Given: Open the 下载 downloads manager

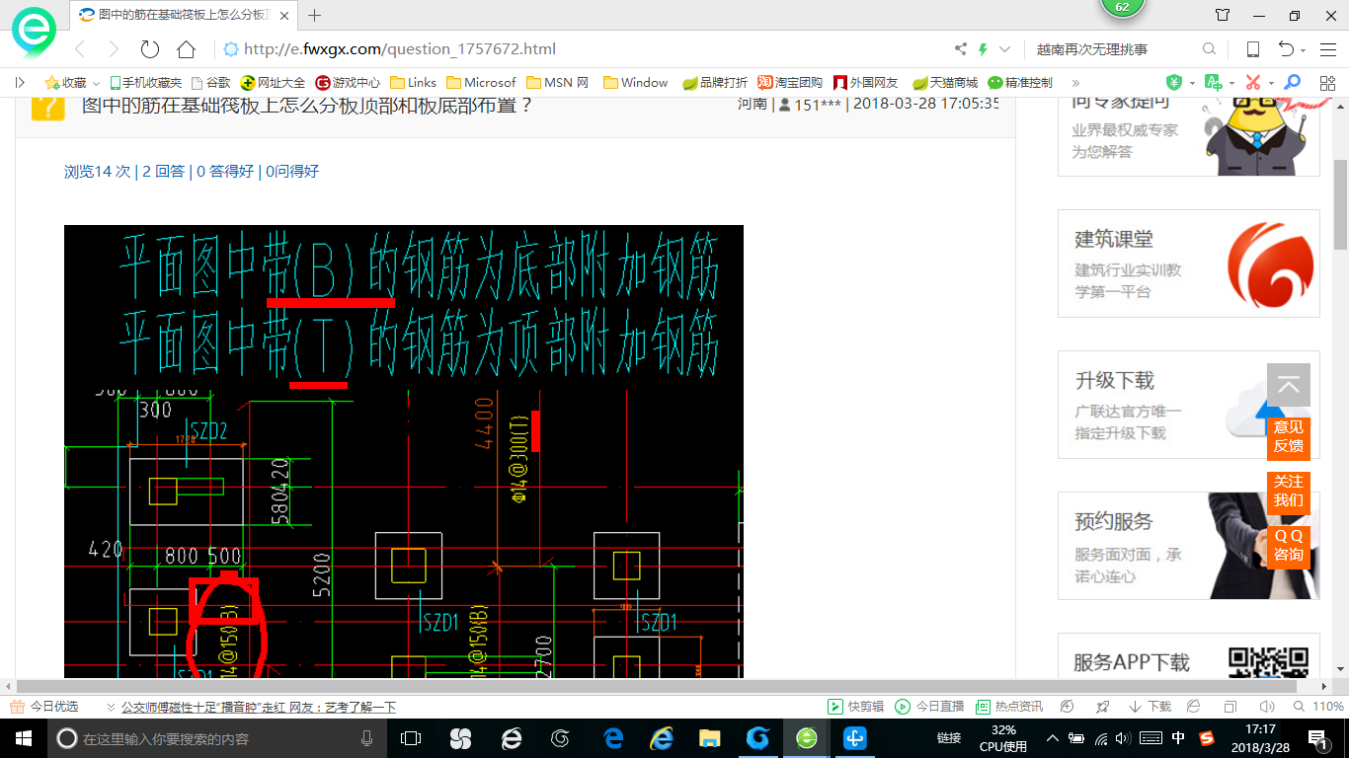Looking at the screenshot, I should point(1151,707).
